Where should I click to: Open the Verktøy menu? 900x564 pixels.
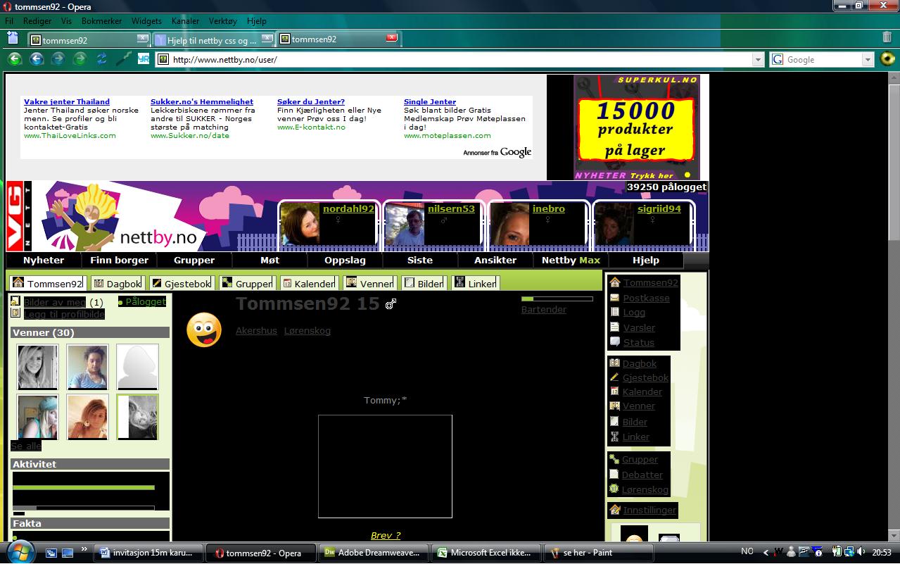coord(222,21)
